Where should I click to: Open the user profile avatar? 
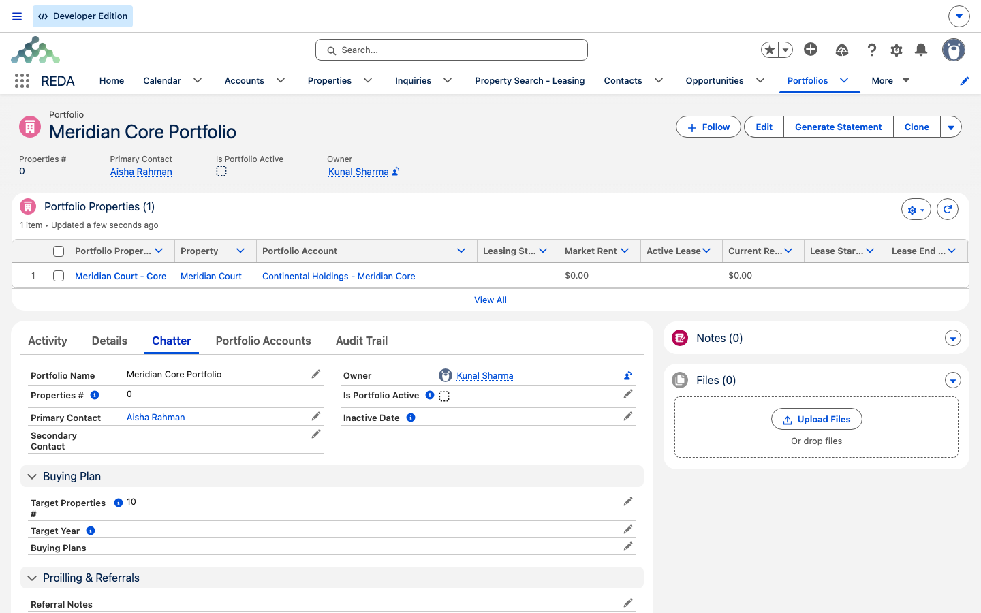(954, 50)
